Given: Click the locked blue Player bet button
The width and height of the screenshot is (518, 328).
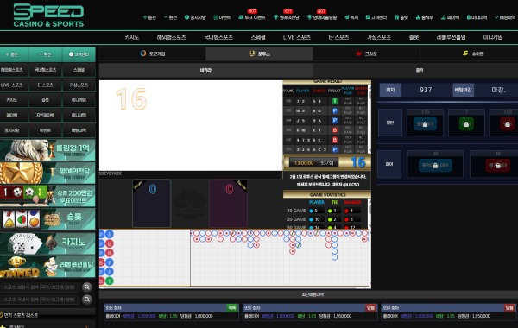Looking at the screenshot, I should pyautogui.click(x=425, y=124).
